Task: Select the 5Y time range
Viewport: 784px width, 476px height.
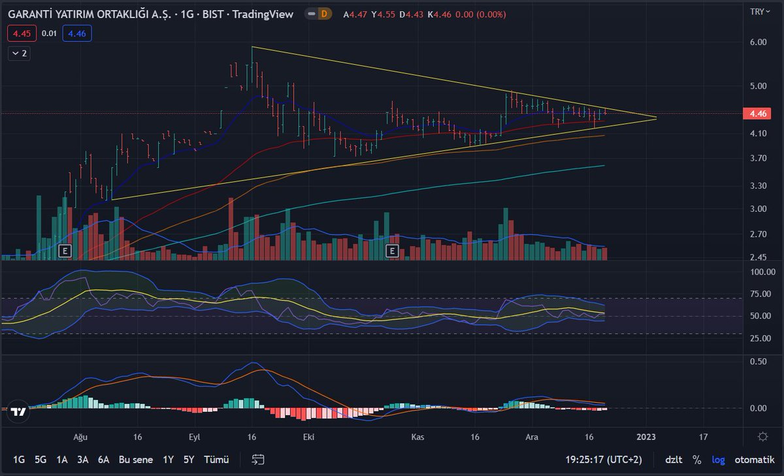Action: (x=189, y=460)
